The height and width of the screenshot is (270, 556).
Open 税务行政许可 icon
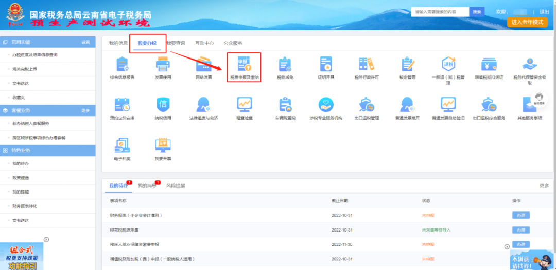(x=367, y=64)
